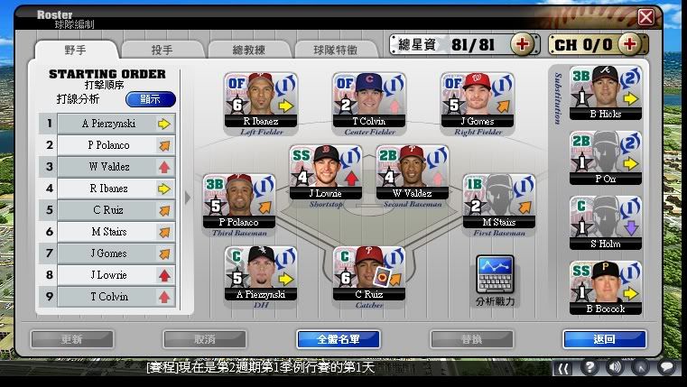Select substitute B Bocock card
The height and width of the screenshot is (387, 687).
(606, 288)
